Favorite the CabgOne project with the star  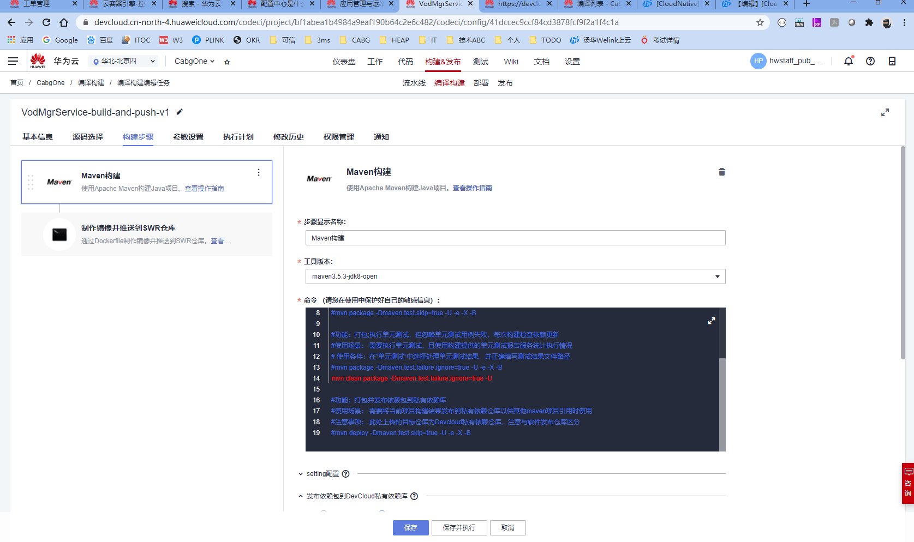point(227,62)
